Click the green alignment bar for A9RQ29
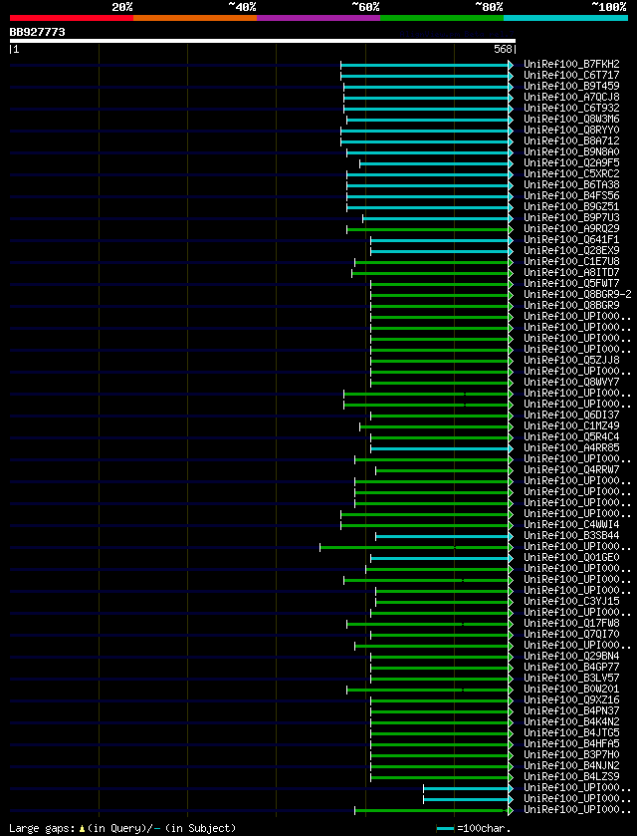This screenshot has width=637, height=836. pyautogui.click(x=428, y=229)
